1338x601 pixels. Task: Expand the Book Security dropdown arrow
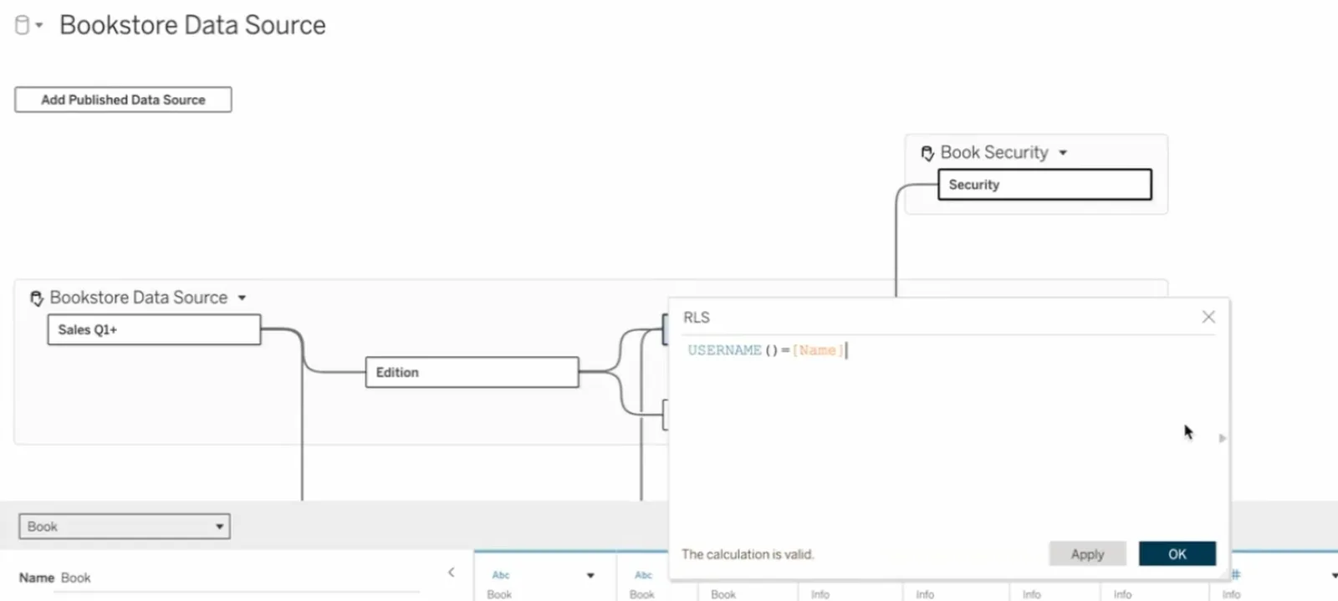click(x=1063, y=153)
